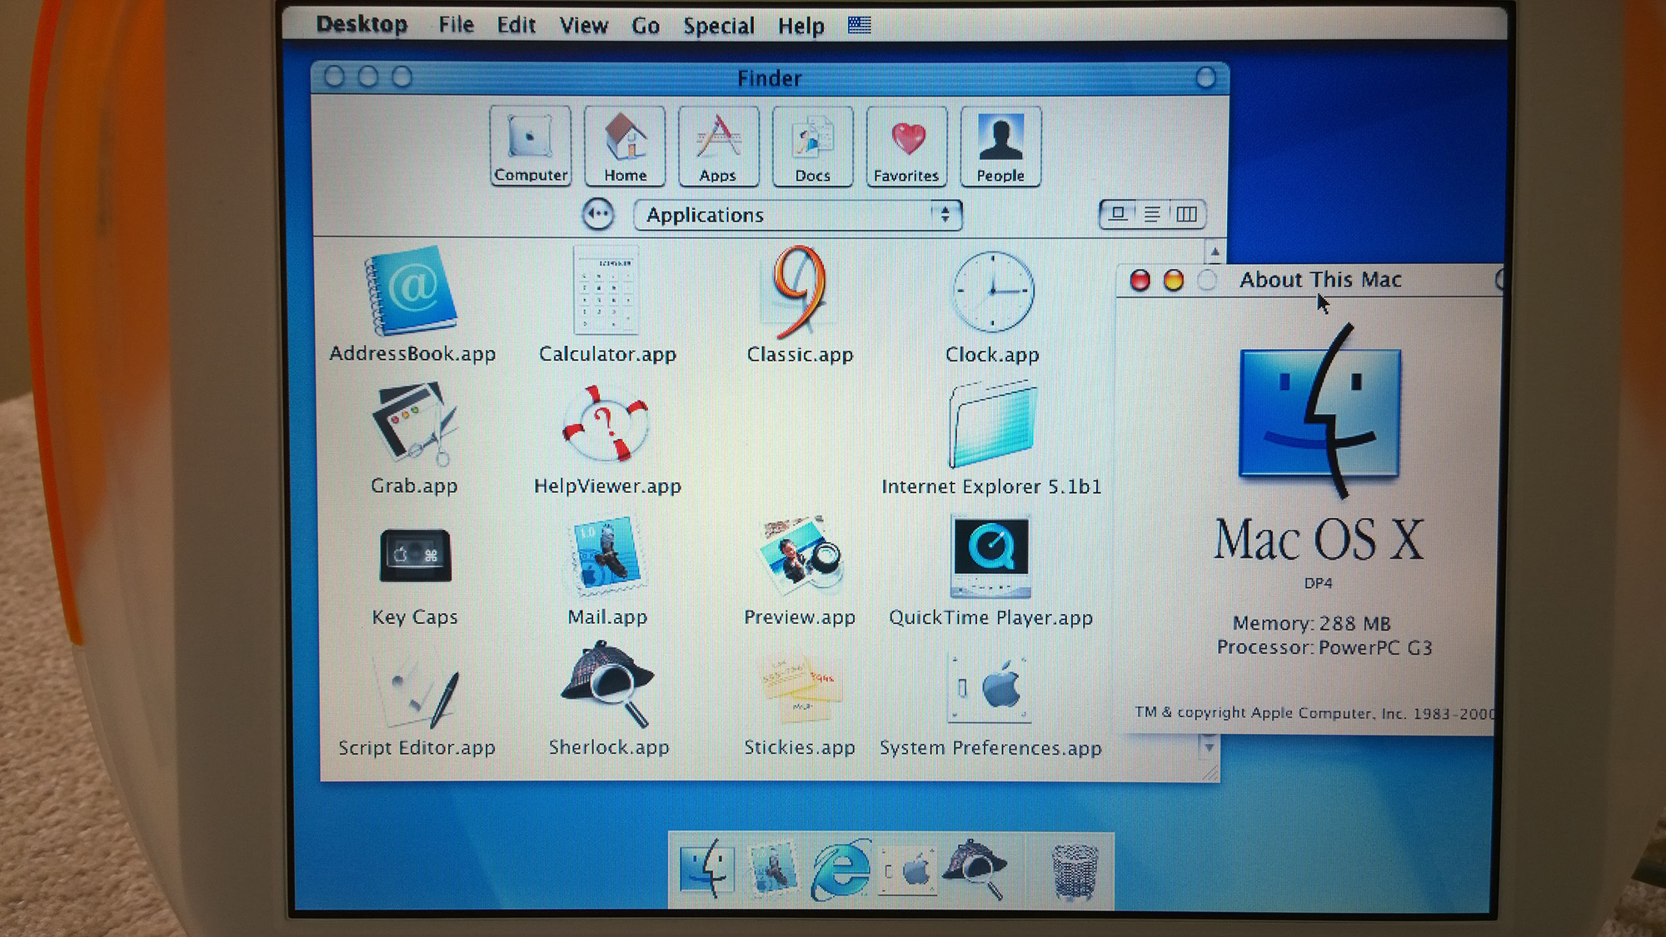Open the Desktop application menu
Image resolution: width=1666 pixels, height=937 pixels.
coord(362,24)
